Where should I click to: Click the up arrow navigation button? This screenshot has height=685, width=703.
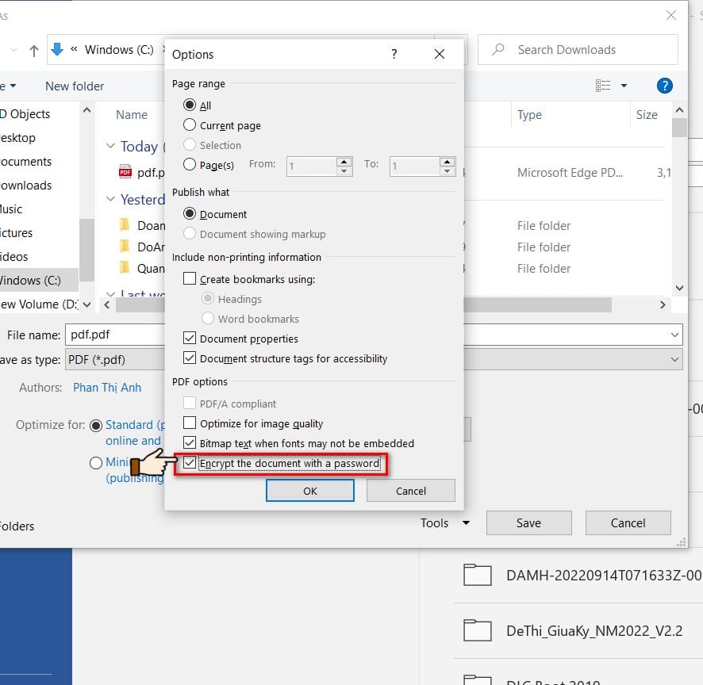click(x=33, y=51)
